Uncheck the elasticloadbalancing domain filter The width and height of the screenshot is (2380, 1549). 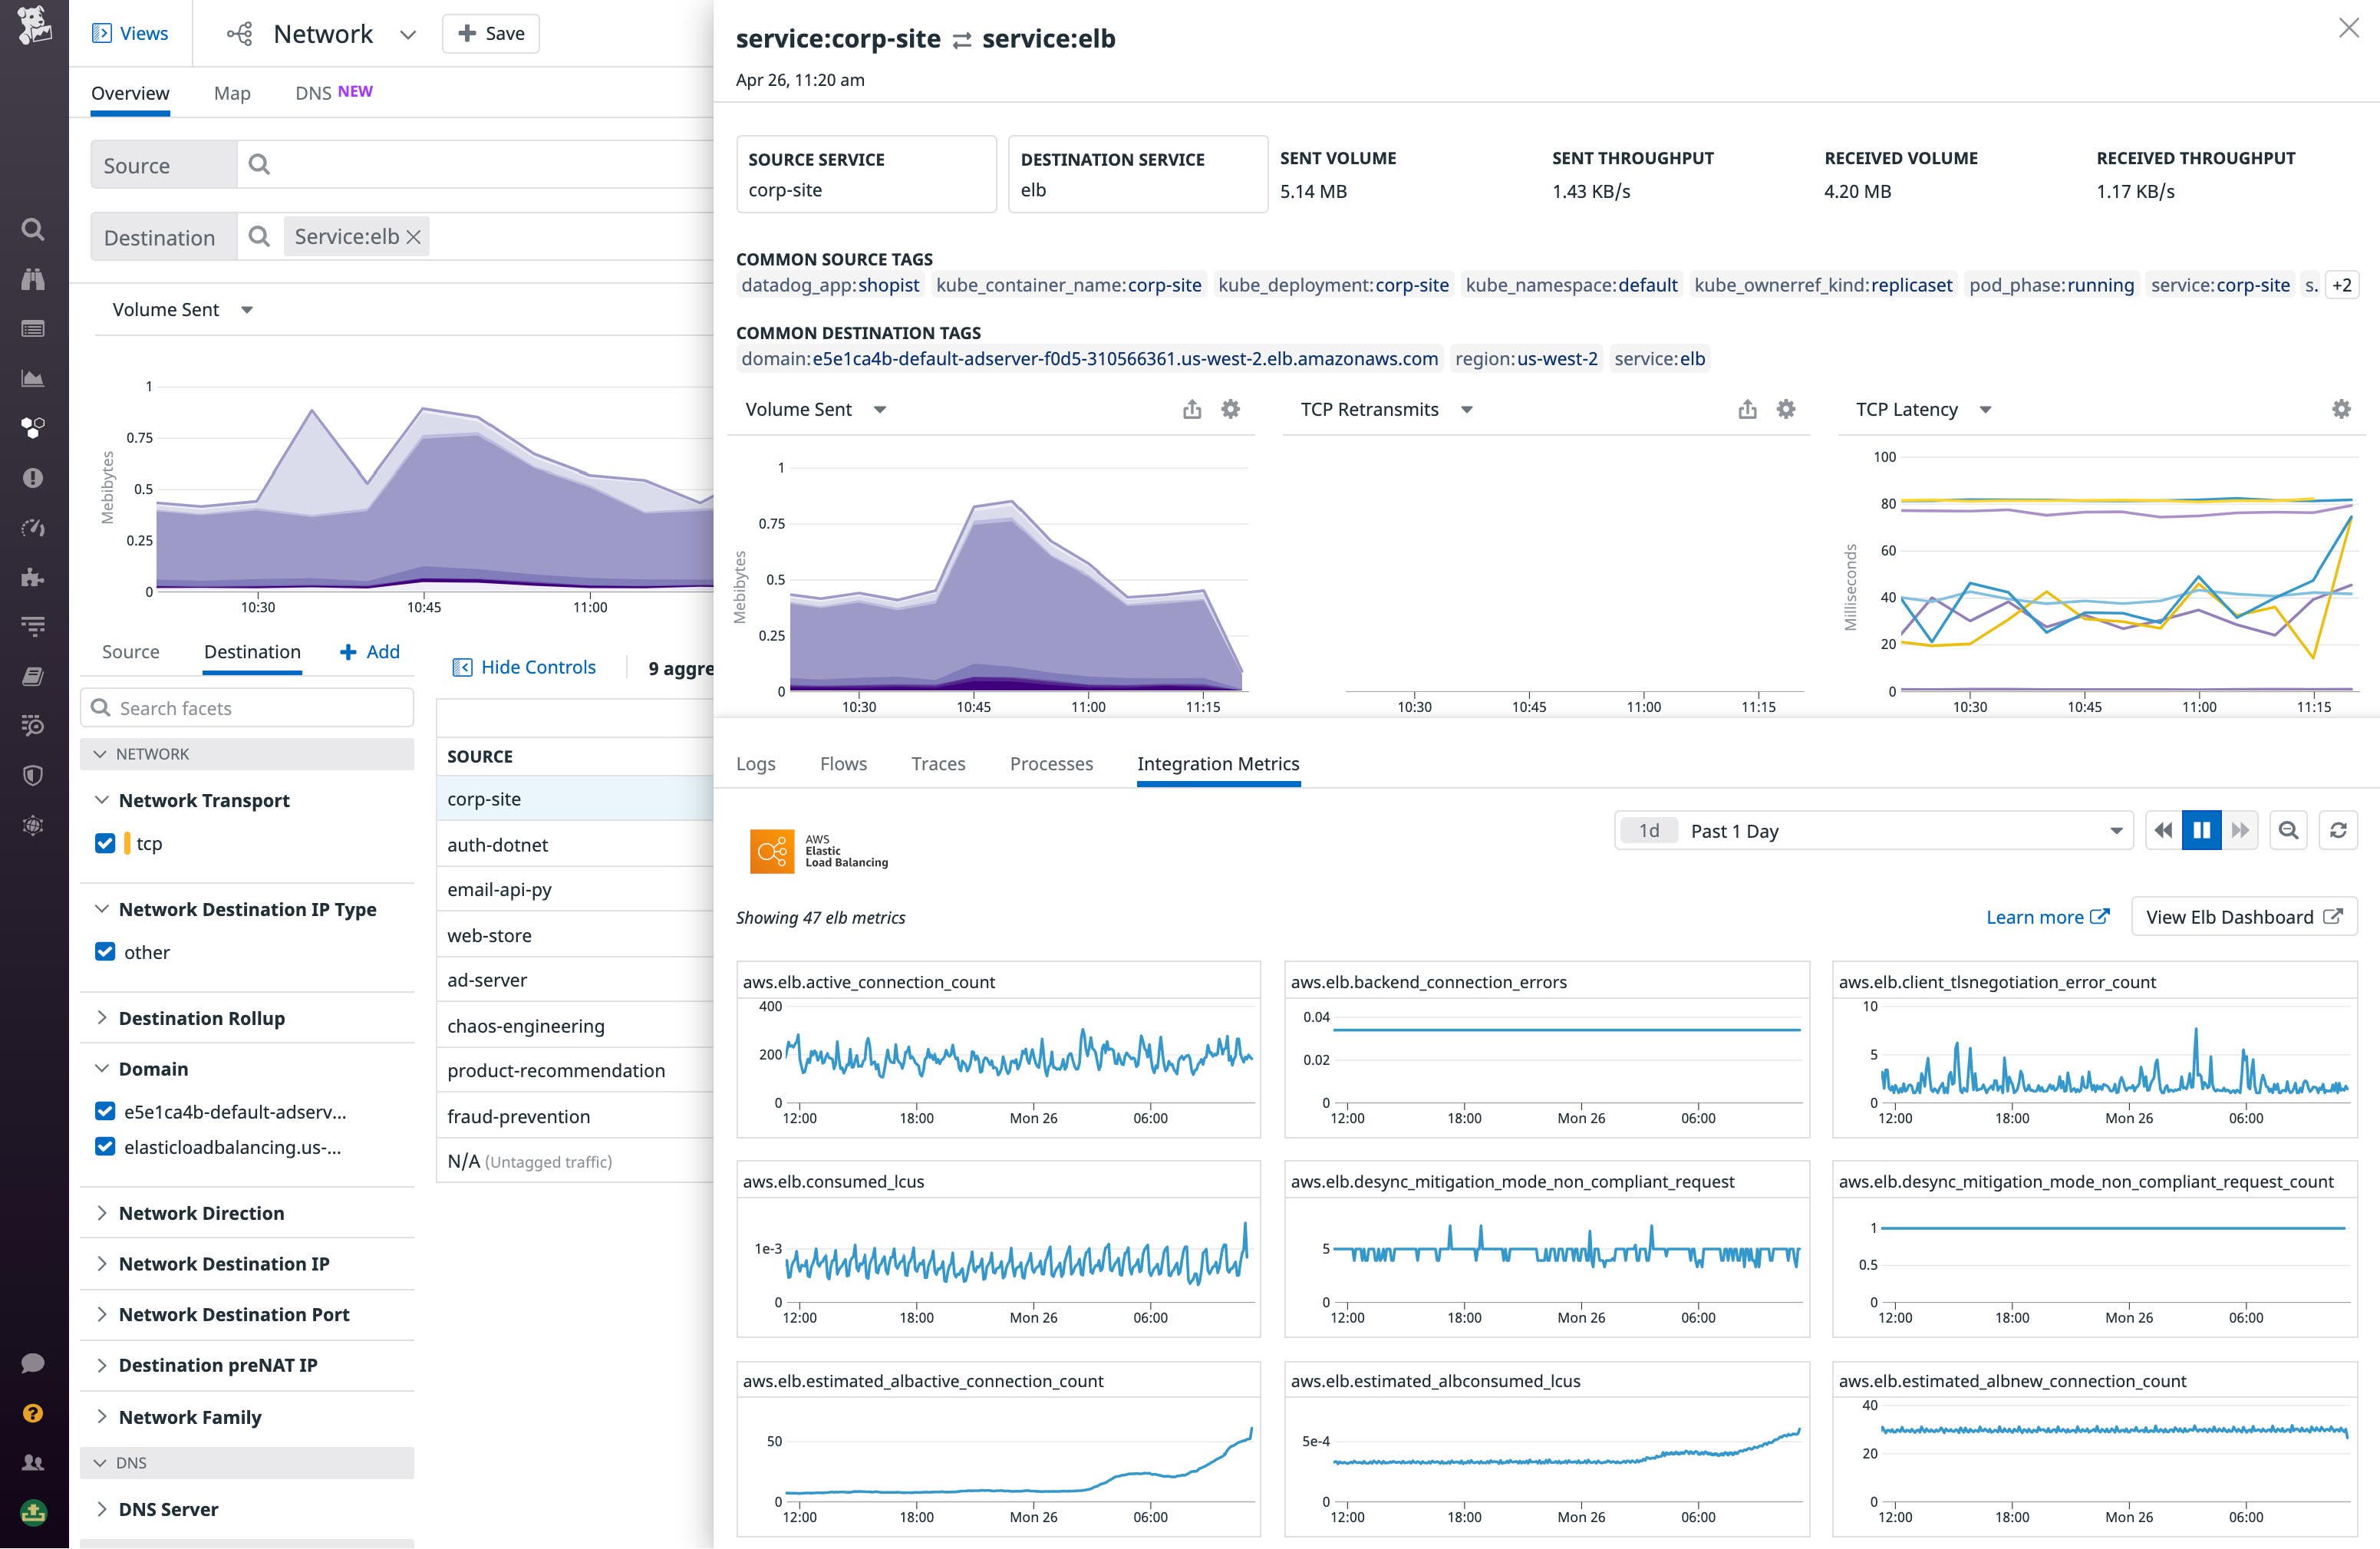(106, 1147)
